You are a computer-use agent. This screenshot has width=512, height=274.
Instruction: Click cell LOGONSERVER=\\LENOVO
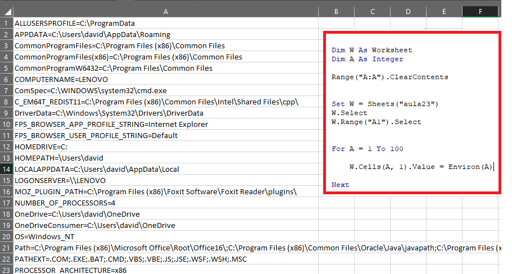click(166, 180)
